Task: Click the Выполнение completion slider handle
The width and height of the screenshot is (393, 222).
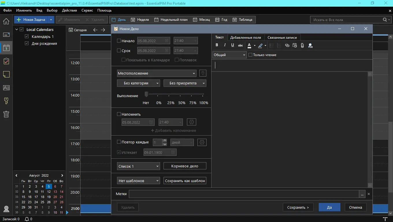Action: 146,94
